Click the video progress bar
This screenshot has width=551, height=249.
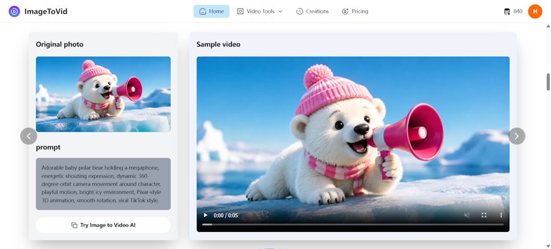[353, 224]
